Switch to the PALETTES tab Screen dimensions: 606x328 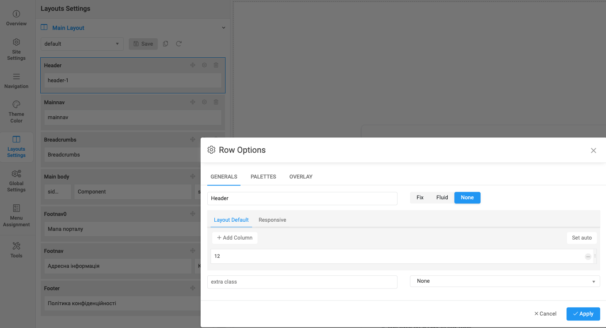[263, 177]
